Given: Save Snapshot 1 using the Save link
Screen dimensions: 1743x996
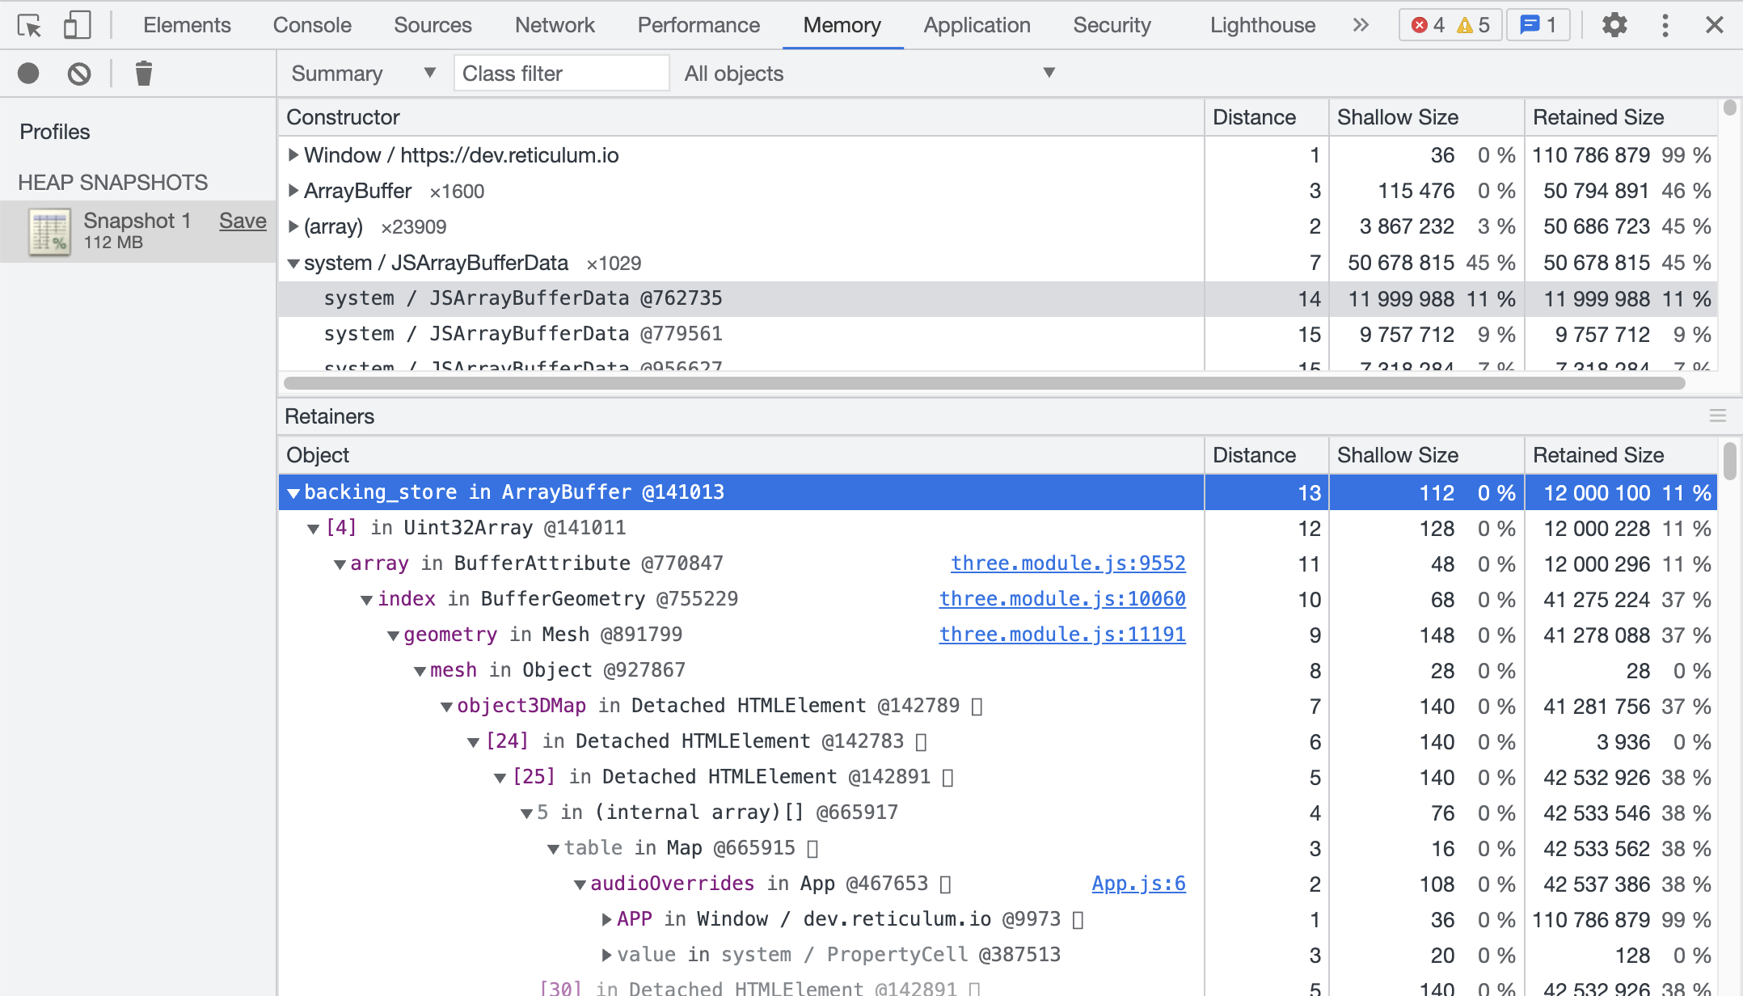Looking at the screenshot, I should [243, 220].
